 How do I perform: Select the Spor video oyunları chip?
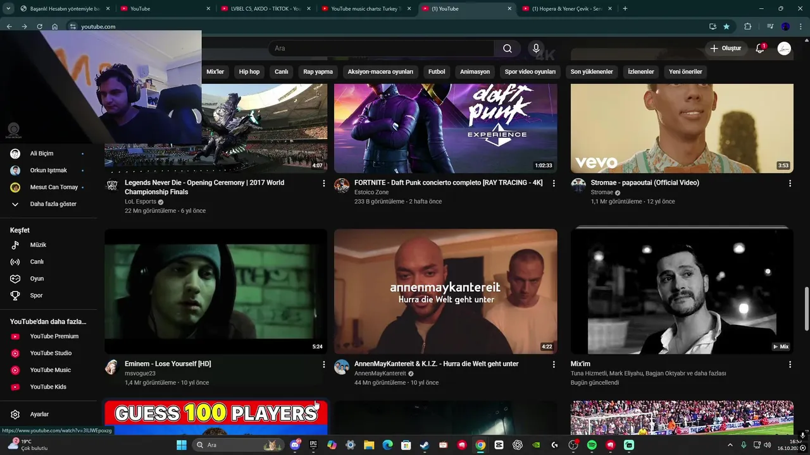530,72
